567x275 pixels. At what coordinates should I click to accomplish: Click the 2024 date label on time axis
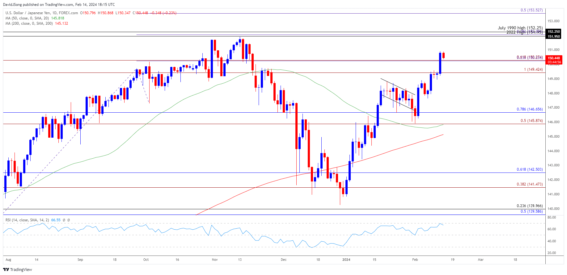[x=346, y=260]
